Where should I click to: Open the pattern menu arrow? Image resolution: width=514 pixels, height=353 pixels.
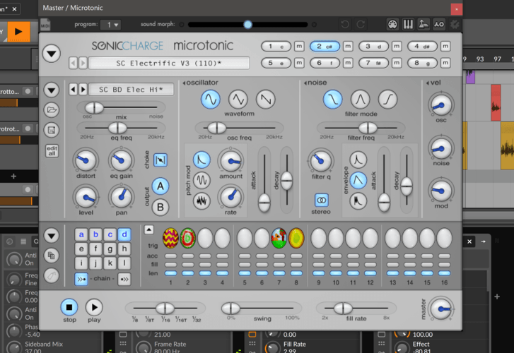pyautogui.click(x=52, y=235)
